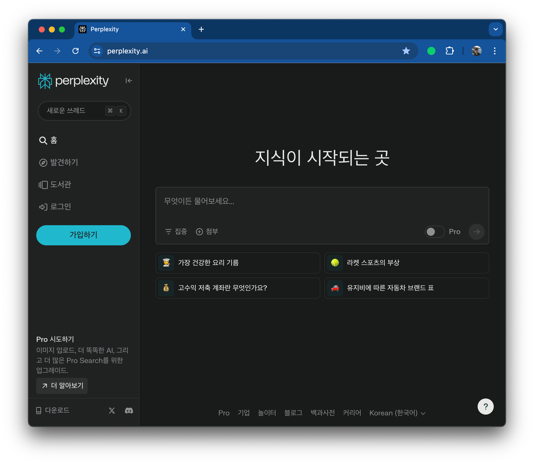Open 도서관 library icon
The width and height of the screenshot is (534, 464).
(x=43, y=185)
